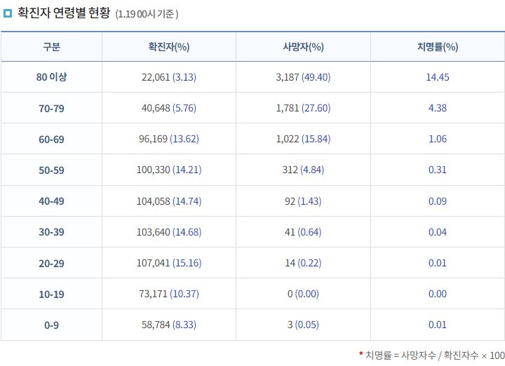Image resolution: width=505 pixels, height=366 pixels.
Task: Click the date note (1.19 00시 기준)
Action: (147, 14)
